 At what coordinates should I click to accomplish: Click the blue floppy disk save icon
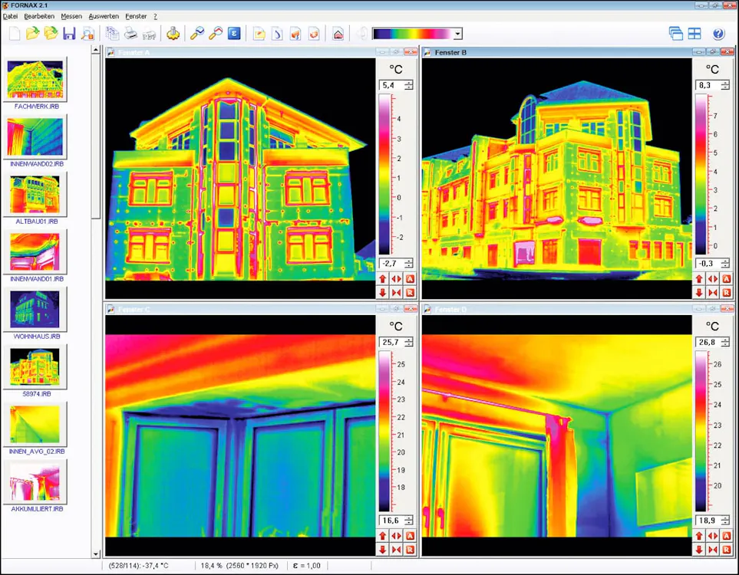[69, 34]
